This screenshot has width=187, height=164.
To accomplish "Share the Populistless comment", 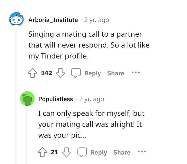I will point(122,152).
